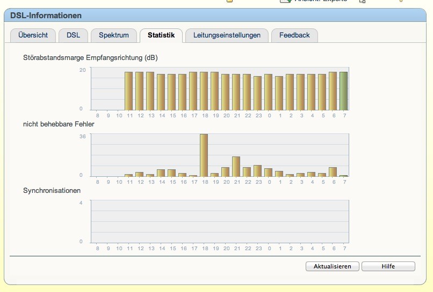Go to the Feedback tab
This screenshot has height=292, width=433.
(x=294, y=35)
